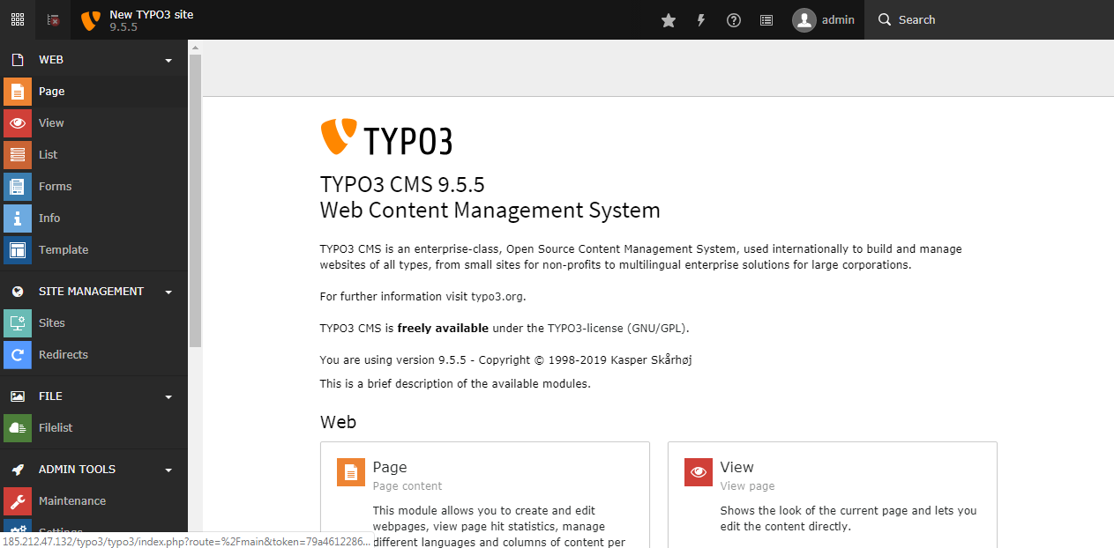The image size is (1114, 548).
Task: Open the Info module in sidebar
Action: point(93,218)
